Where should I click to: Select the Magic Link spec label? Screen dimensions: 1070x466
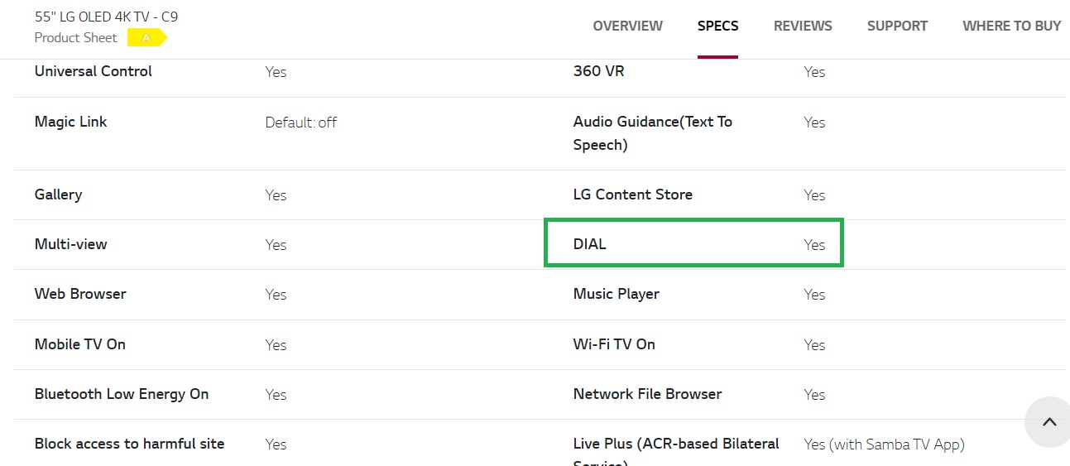click(x=71, y=122)
